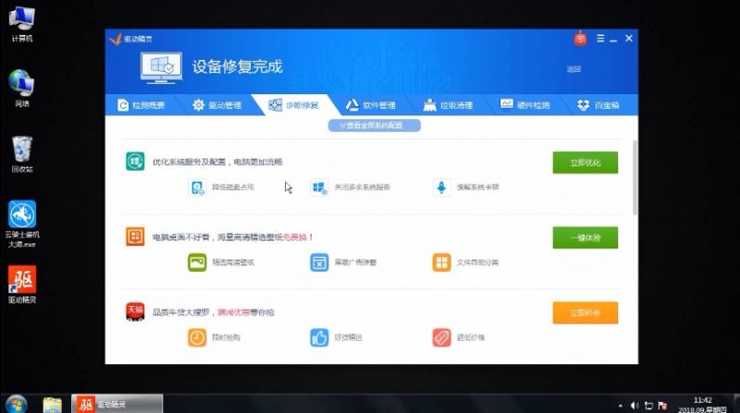Open the 文件自动分类 grid icon
The image size is (740, 413).
442,262
